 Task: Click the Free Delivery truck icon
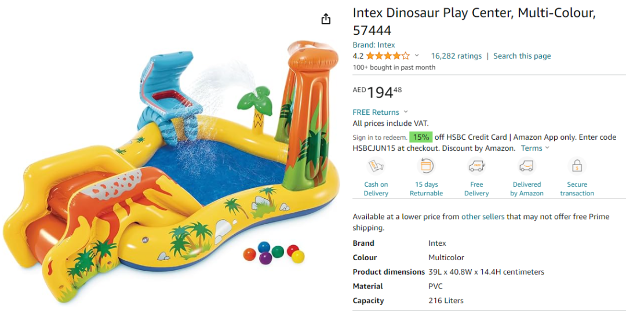(x=476, y=166)
